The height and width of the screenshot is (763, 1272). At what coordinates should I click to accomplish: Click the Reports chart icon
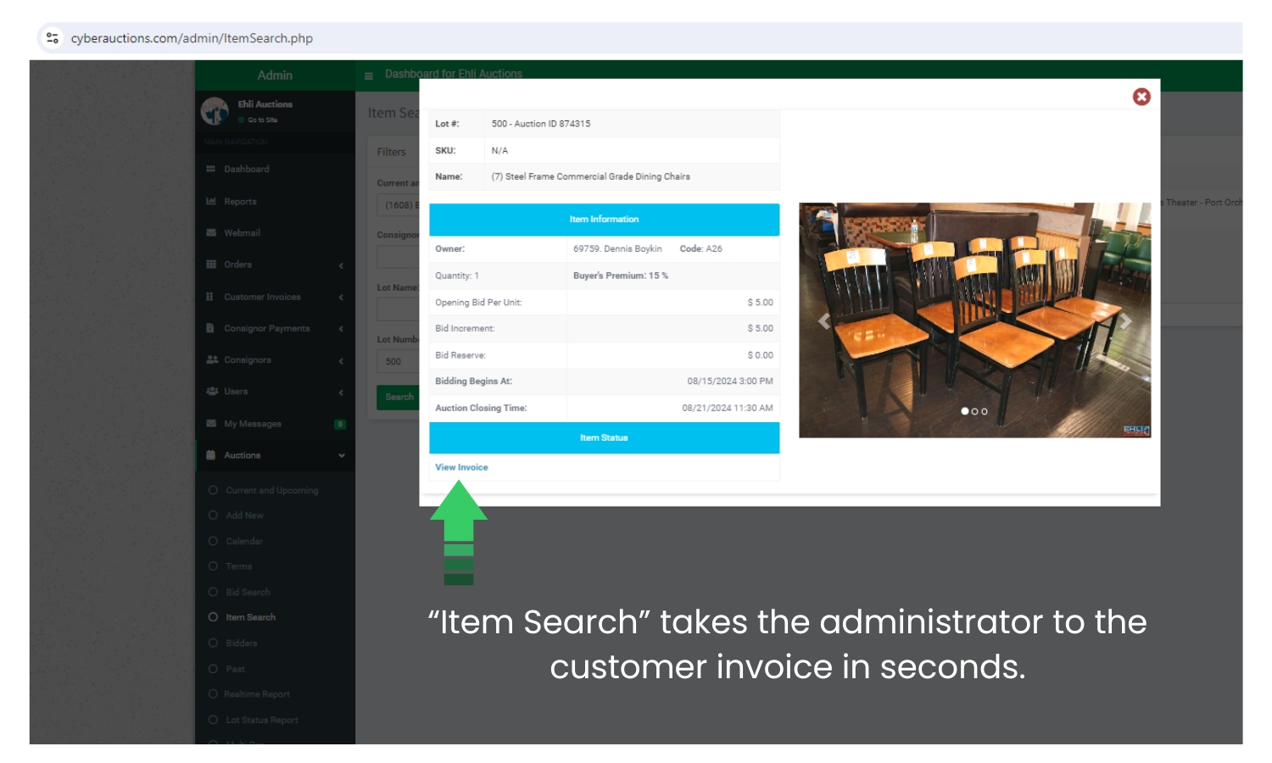[x=210, y=202]
